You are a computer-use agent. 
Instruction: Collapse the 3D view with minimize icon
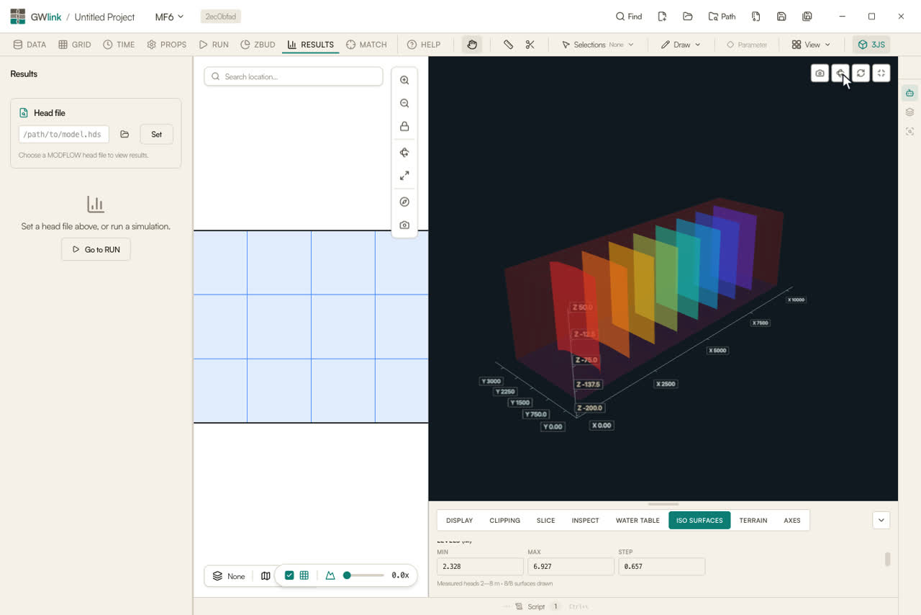(x=881, y=73)
